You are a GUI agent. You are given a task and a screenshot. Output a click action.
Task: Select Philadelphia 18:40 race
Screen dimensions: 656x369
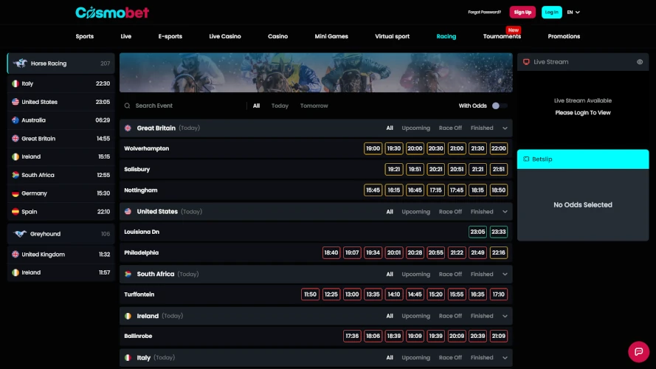(x=331, y=252)
